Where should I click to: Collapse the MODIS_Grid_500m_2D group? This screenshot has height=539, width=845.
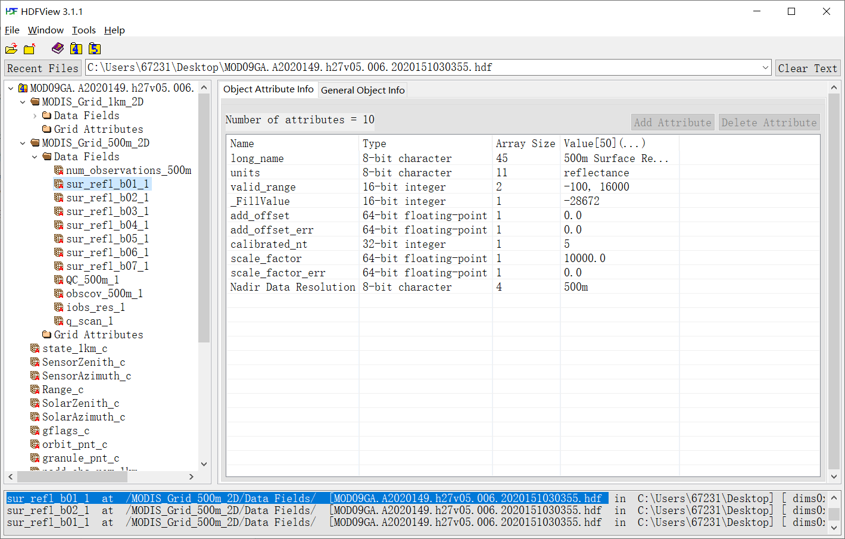coord(23,143)
